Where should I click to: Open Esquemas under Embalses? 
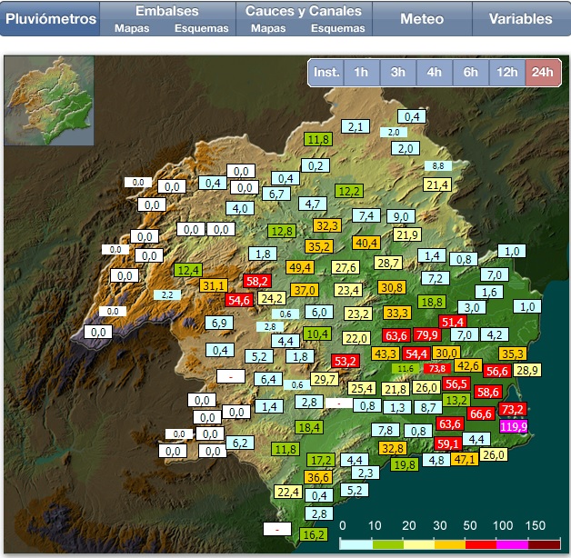[202, 28]
